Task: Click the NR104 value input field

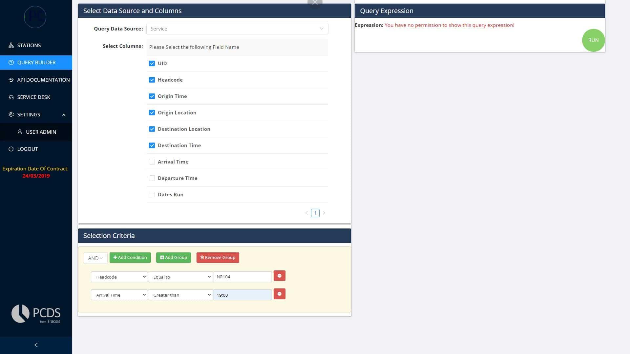Action: [242, 277]
